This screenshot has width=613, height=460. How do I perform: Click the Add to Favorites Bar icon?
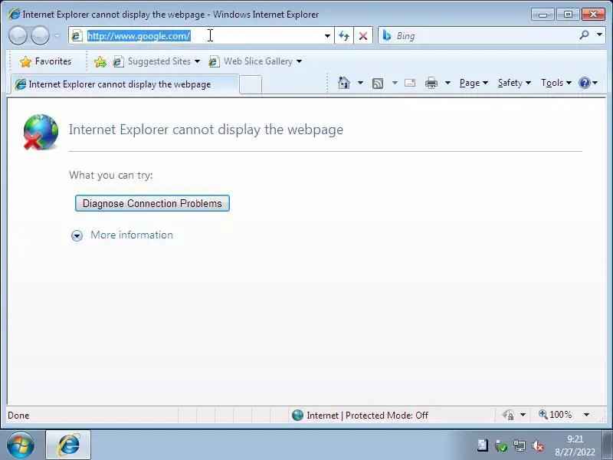[100, 61]
